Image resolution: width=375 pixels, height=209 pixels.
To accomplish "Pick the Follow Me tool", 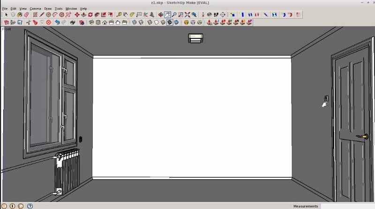I will tap(97, 15).
